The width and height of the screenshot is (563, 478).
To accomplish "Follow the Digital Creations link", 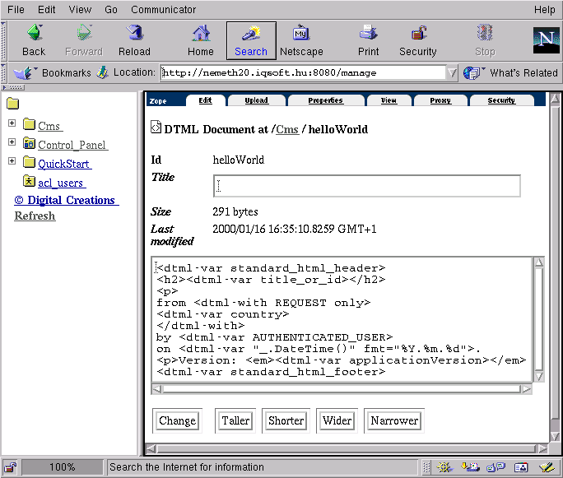I will (67, 200).
